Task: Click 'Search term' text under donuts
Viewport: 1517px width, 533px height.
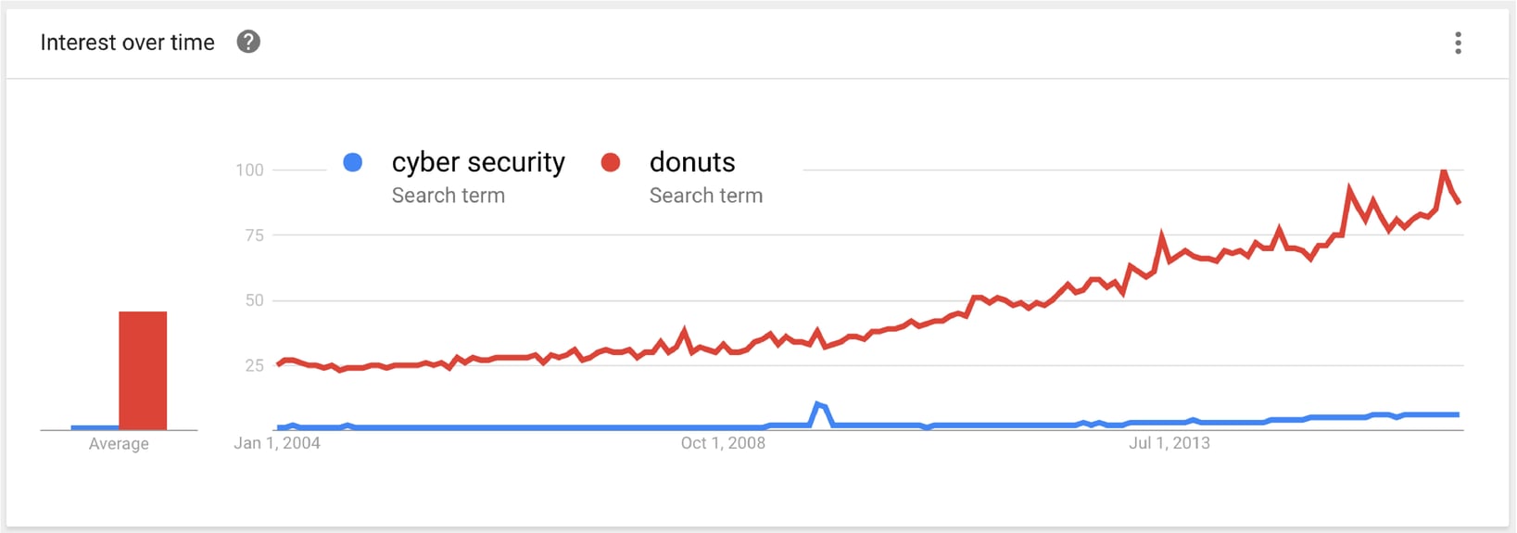Action: 706,196
